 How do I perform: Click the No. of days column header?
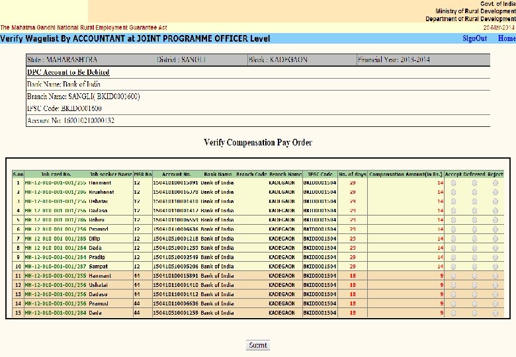pyautogui.click(x=353, y=175)
